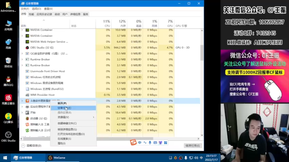The image size is (289, 162).
Task: Collapse to 简略信息(D) view
Action: click(x=31, y=145)
